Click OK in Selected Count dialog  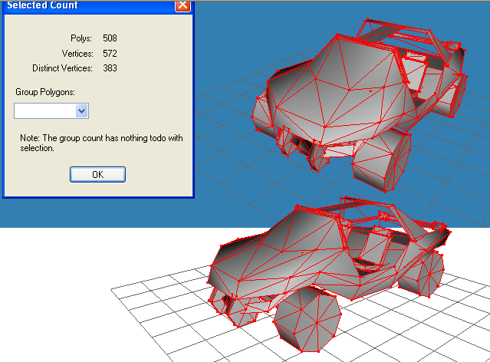(x=97, y=174)
